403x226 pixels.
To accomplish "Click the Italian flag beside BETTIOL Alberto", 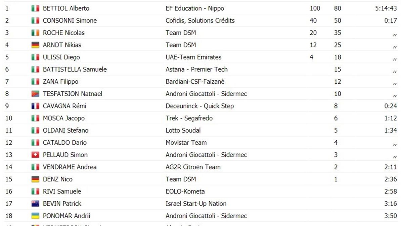I will [x=35, y=8].
